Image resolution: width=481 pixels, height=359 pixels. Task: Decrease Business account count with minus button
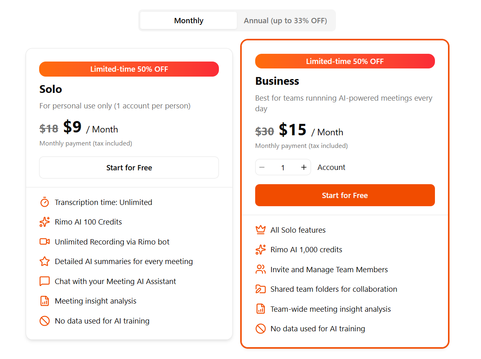pos(262,167)
